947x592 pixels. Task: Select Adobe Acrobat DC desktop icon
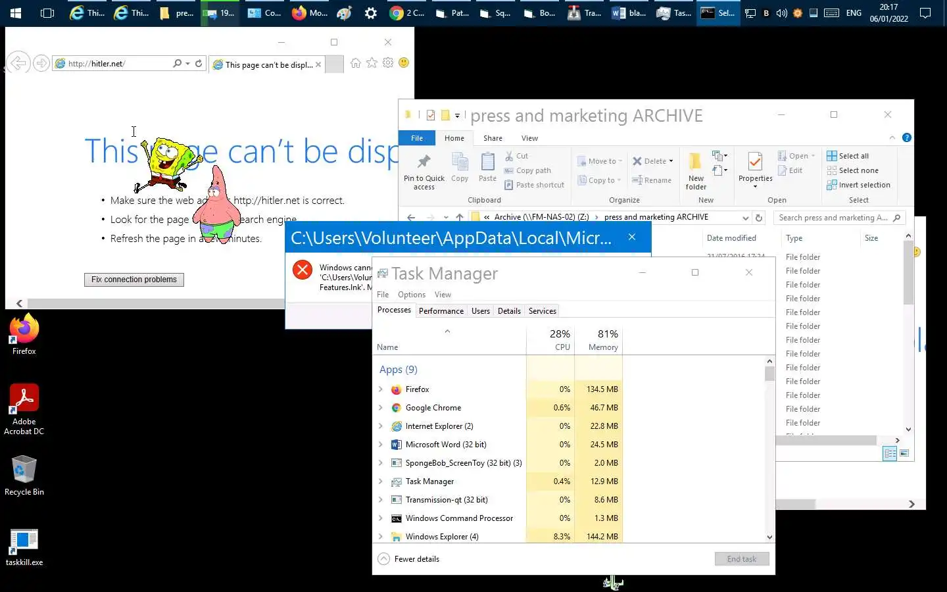[24, 409]
